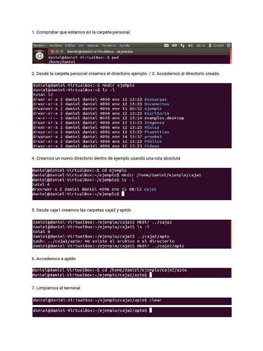
Task: Click the battery indicator icon
Action: [x=174, y=46]
